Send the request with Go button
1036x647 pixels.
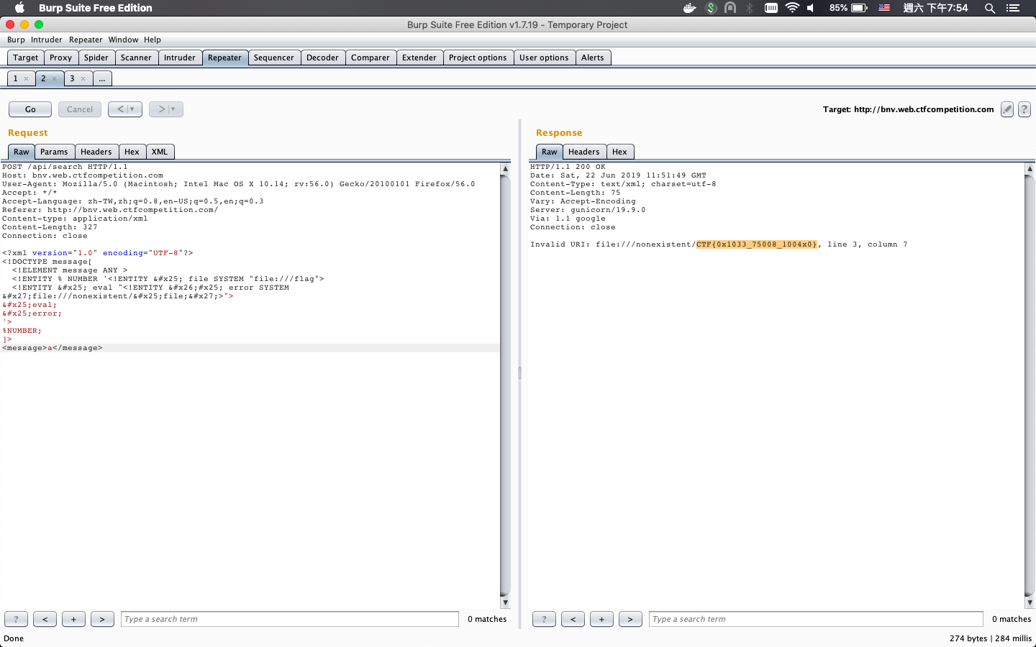tap(30, 109)
